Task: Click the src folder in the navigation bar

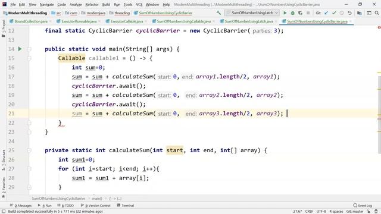Action: coord(56,13)
